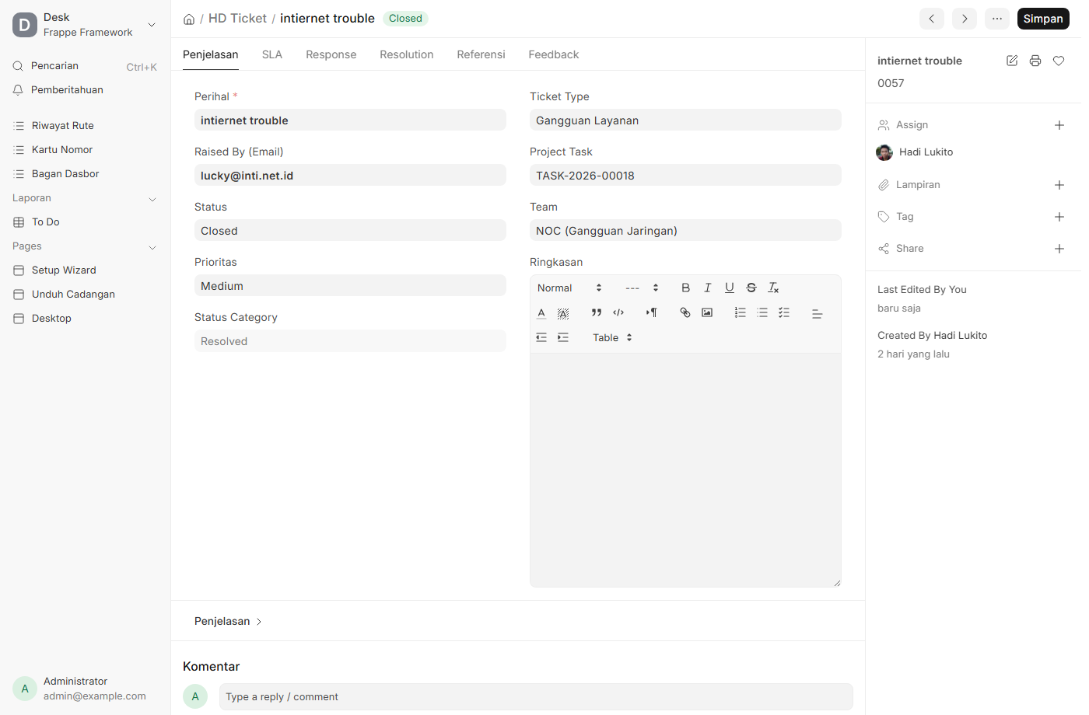Start a checklist in the editor
The image size is (1089, 715).
pos(784,312)
